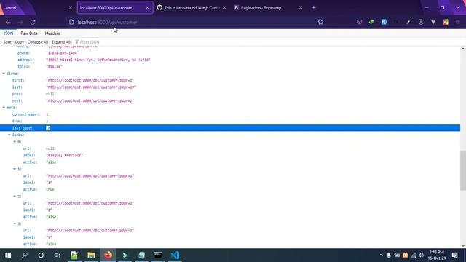Select the current_page row

point(230,114)
